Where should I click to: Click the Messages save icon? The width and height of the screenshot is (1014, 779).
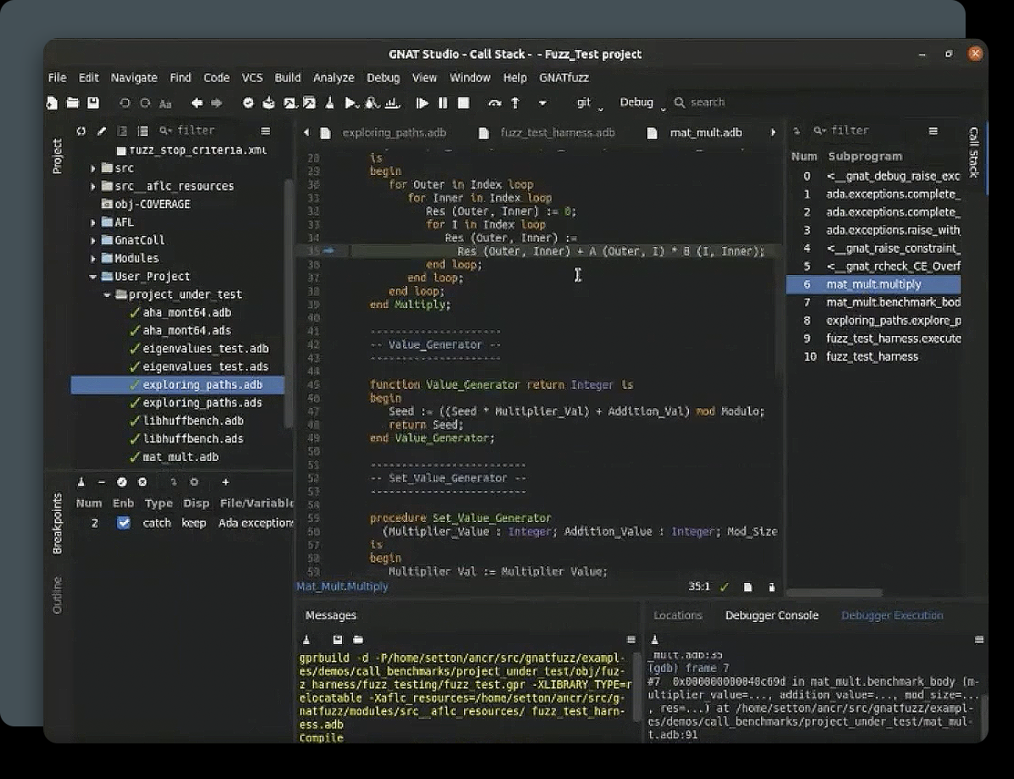(x=338, y=640)
